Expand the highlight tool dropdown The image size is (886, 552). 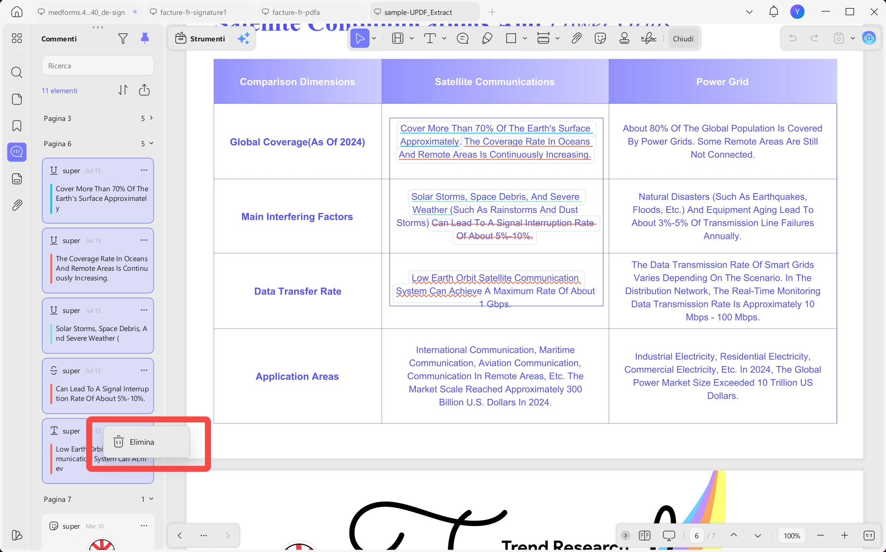(412, 39)
